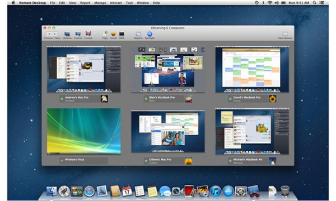Click the battery status icon
The height and width of the screenshot is (201, 336).
[x=283, y=3]
